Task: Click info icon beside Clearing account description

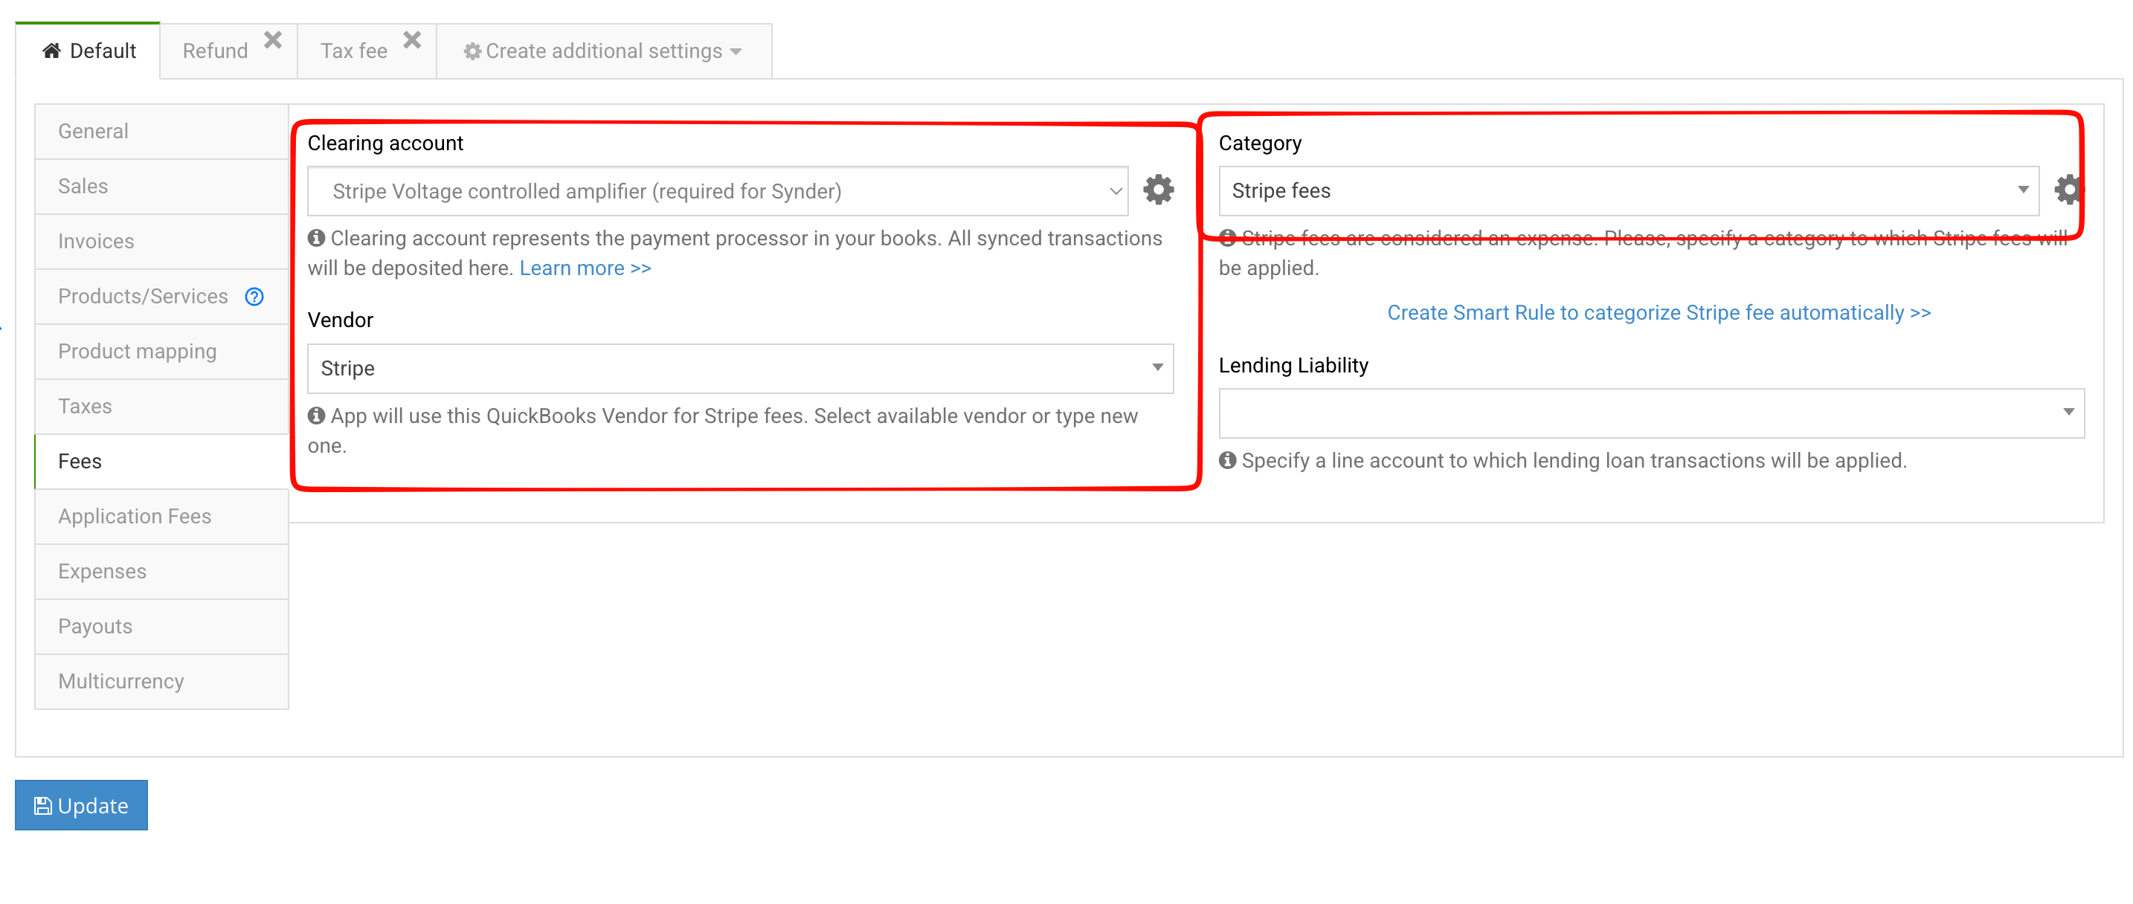Action: coord(315,239)
